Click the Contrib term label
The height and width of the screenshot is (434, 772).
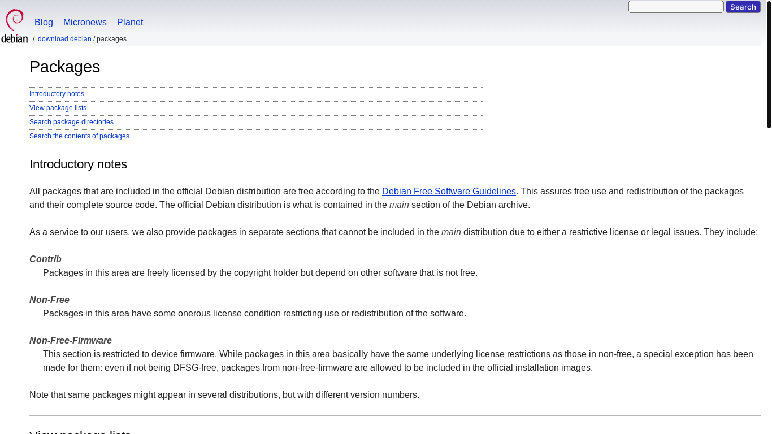pyautogui.click(x=45, y=259)
